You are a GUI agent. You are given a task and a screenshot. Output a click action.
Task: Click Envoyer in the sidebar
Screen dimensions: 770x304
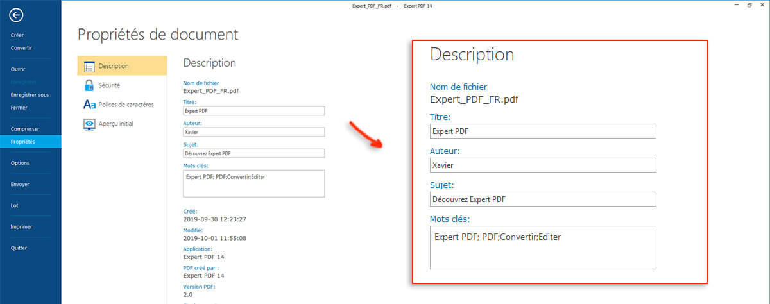(x=20, y=184)
